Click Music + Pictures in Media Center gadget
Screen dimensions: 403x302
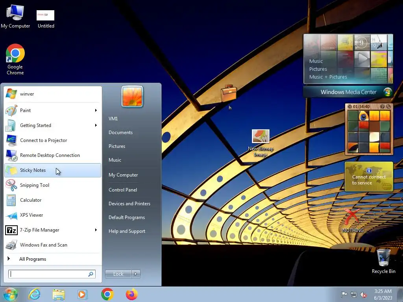(328, 77)
